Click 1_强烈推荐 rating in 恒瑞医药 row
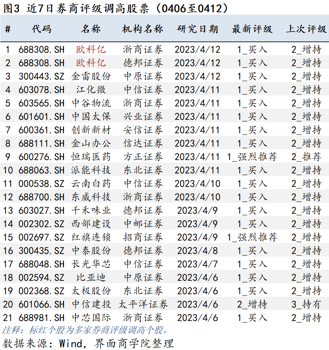This screenshot has width=329, height=350. click(252, 157)
